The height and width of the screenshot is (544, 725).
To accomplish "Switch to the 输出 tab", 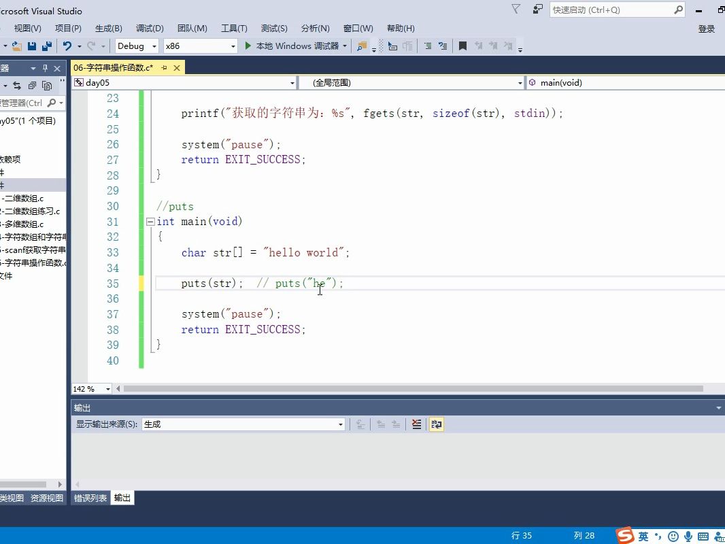I will coord(122,498).
